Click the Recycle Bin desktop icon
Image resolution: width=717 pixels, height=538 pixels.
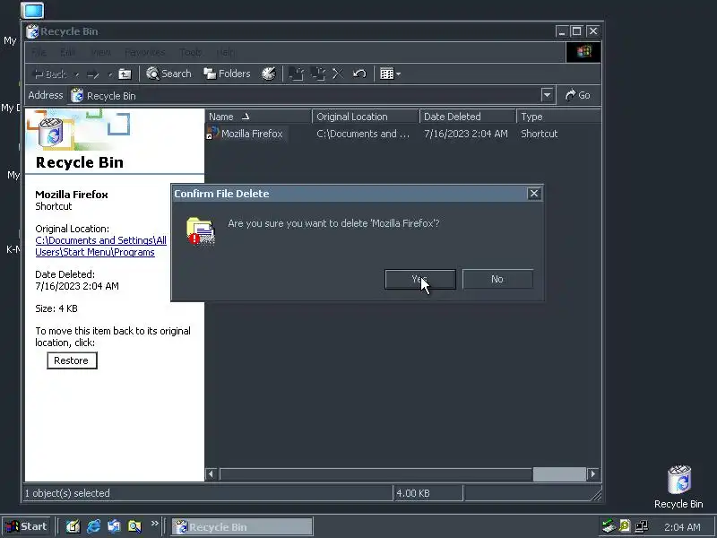(x=678, y=486)
